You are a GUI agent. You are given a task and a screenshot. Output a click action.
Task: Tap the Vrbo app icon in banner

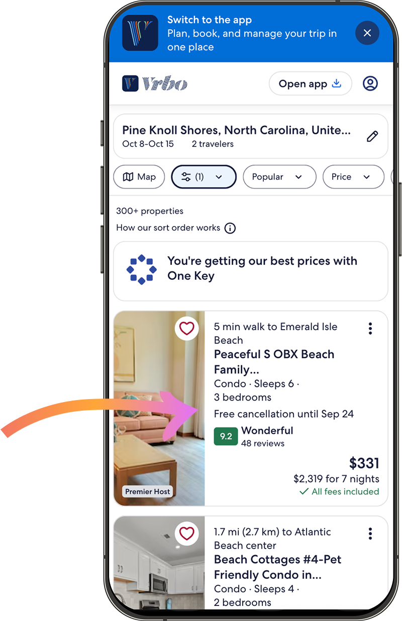(x=140, y=33)
